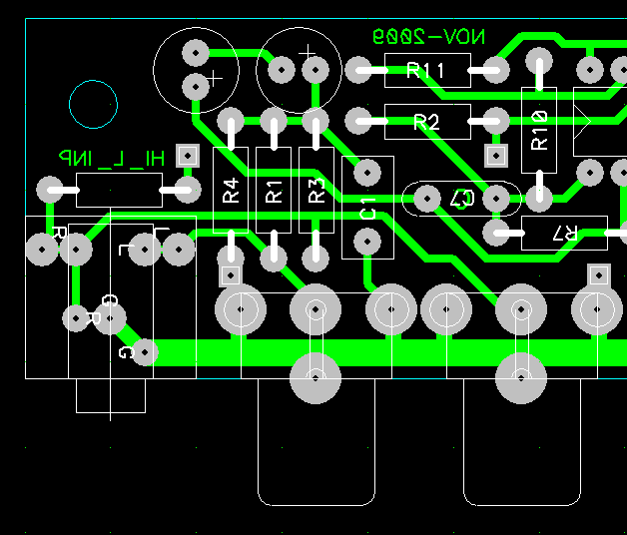
Task: Select the mirrored HI_L_INP copper text
Action: (112, 159)
